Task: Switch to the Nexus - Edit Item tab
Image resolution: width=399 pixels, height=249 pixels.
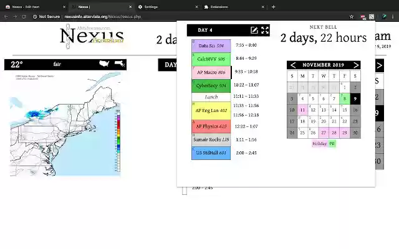Action: (35, 7)
